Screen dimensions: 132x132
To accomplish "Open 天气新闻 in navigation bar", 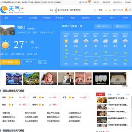I will [x=46, y=18].
